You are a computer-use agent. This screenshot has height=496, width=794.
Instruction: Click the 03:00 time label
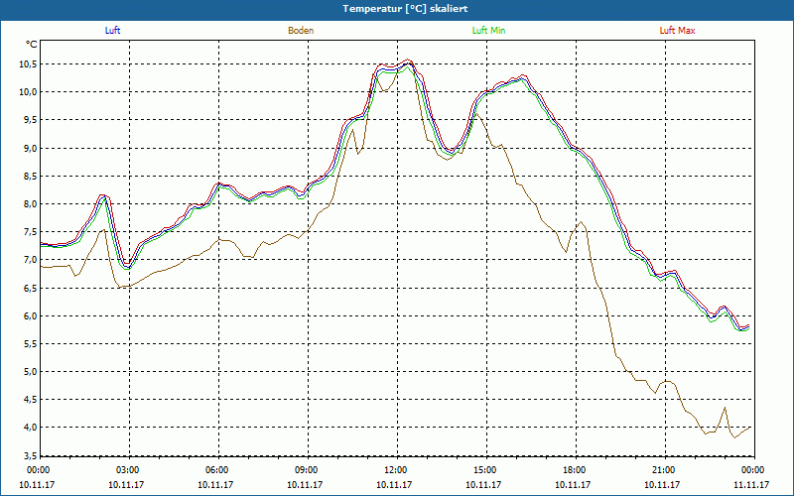pos(127,470)
